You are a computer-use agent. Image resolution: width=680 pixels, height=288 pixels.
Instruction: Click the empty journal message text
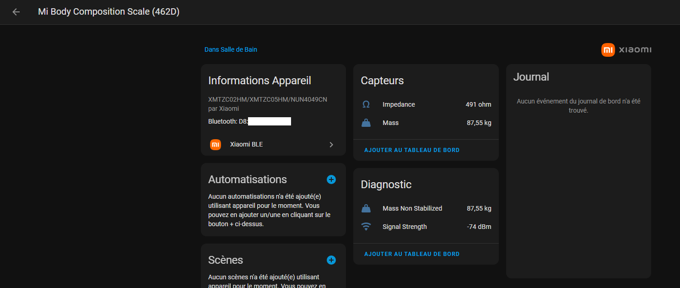578,106
